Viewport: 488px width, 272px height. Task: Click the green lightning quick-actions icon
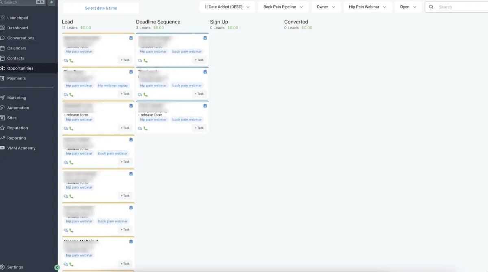click(x=52, y=2)
